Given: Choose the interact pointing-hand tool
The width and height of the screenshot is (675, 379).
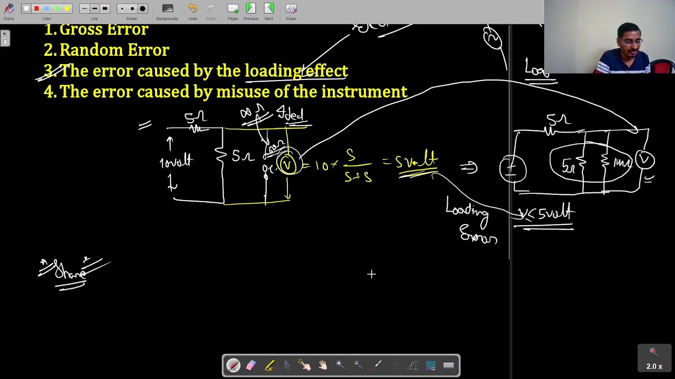Looking at the screenshot, I should point(305,365).
